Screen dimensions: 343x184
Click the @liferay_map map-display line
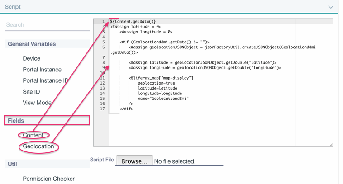point(161,78)
